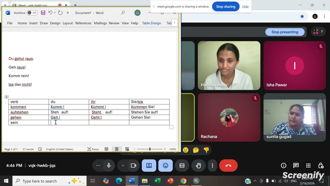Viewport: 330px width, 186px height.
Task: Open Meet more options three-dot menu
Action: pos(212,166)
